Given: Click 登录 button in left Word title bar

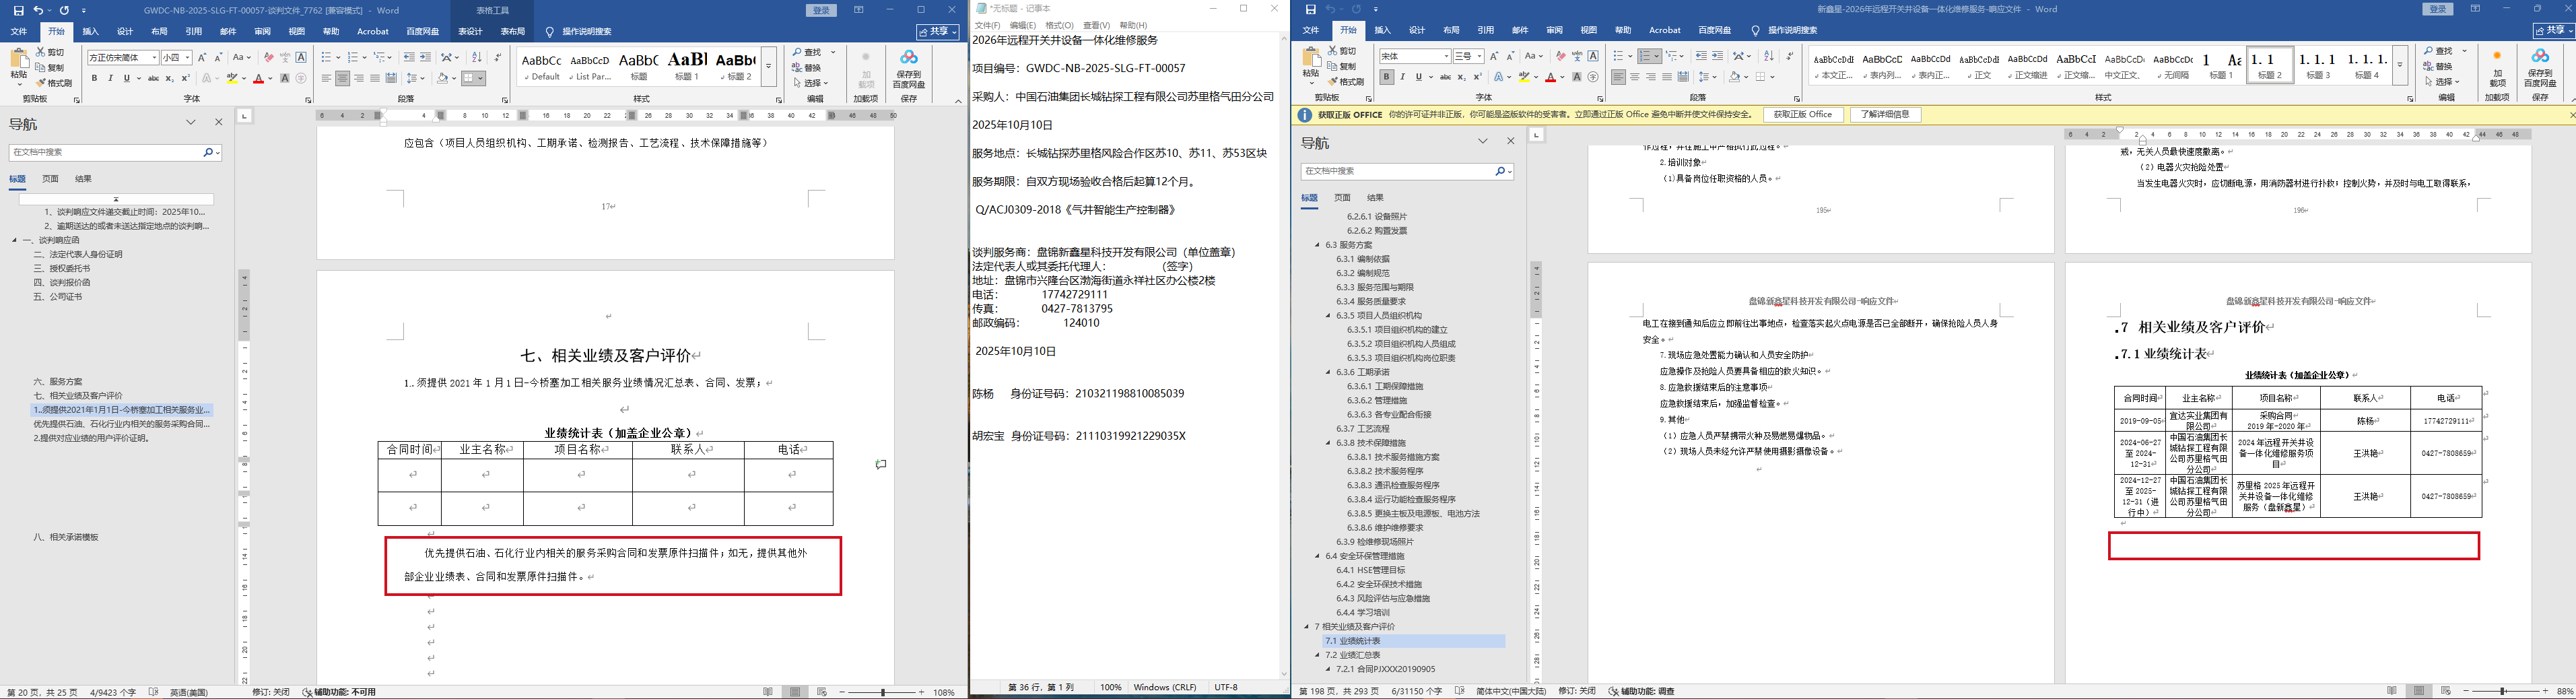Looking at the screenshot, I should [821, 10].
